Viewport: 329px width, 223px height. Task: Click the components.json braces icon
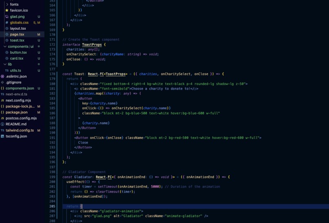[2, 88]
